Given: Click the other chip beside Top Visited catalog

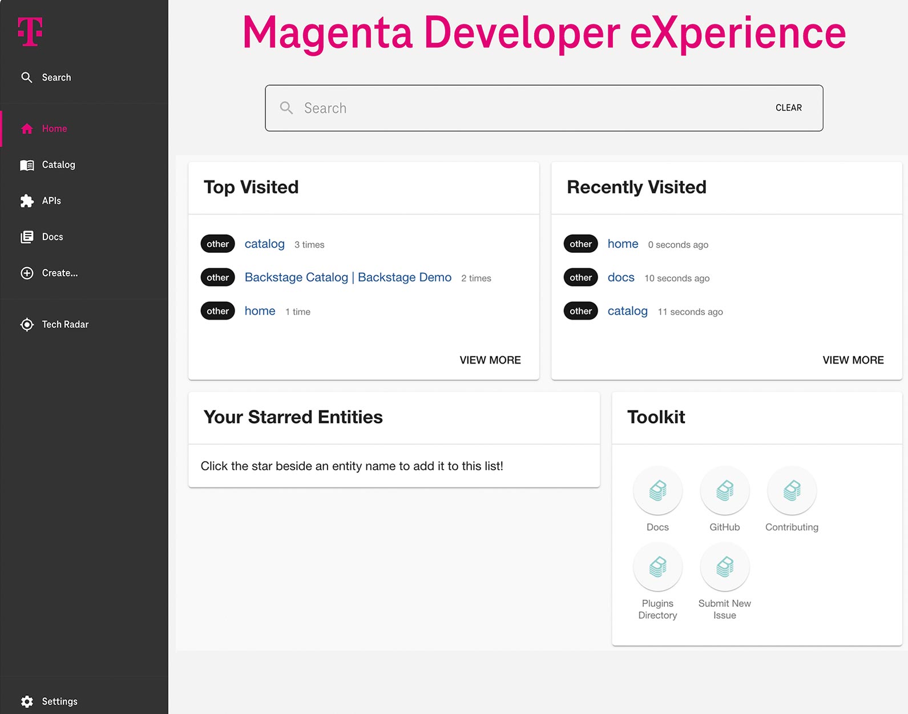Looking at the screenshot, I should click(217, 244).
